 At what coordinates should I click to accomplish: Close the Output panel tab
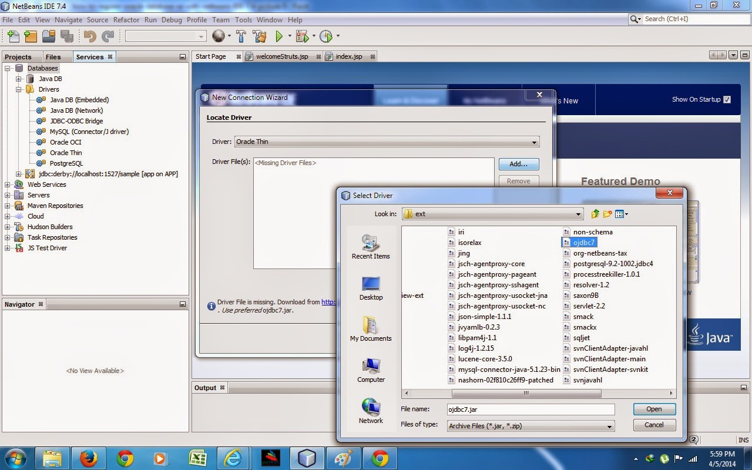[x=223, y=388]
